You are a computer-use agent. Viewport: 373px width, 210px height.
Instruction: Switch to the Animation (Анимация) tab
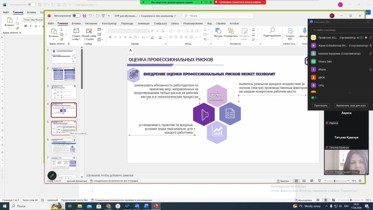tap(144, 23)
